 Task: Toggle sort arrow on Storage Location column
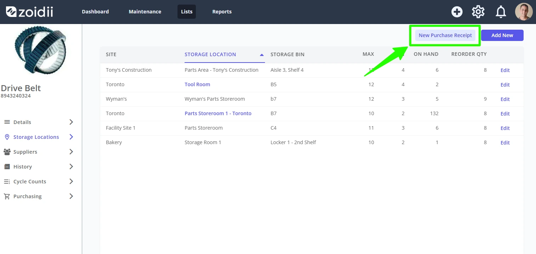[262, 55]
